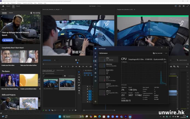The width and height of the screenshot is (190, 119).
Task: Select the Type tool in tools panel
Action: 79,93
